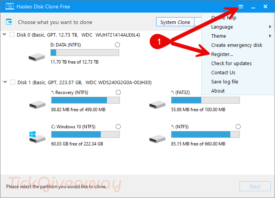275x198 pixels.
Task: Open the title bar dropdown menu icon
Action: pos(241,6)
